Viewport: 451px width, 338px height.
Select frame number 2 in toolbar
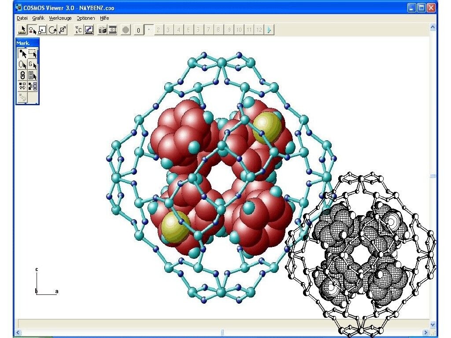pyautogui.click(x=159, y=29)
